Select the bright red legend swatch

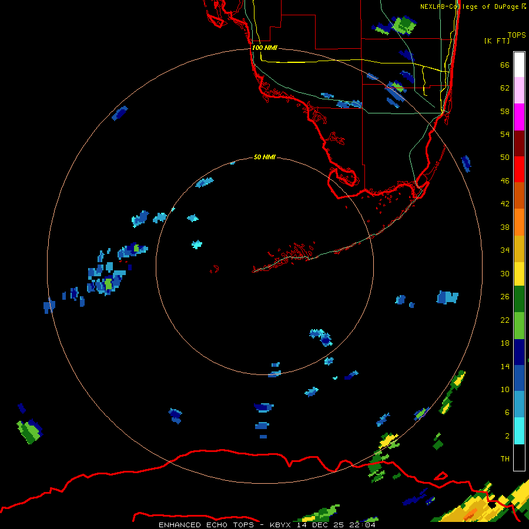pyautogui.click(x=519, y=169)
